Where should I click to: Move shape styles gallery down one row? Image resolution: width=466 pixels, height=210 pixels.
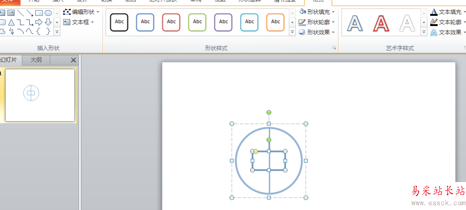click(x=293, y=22)
